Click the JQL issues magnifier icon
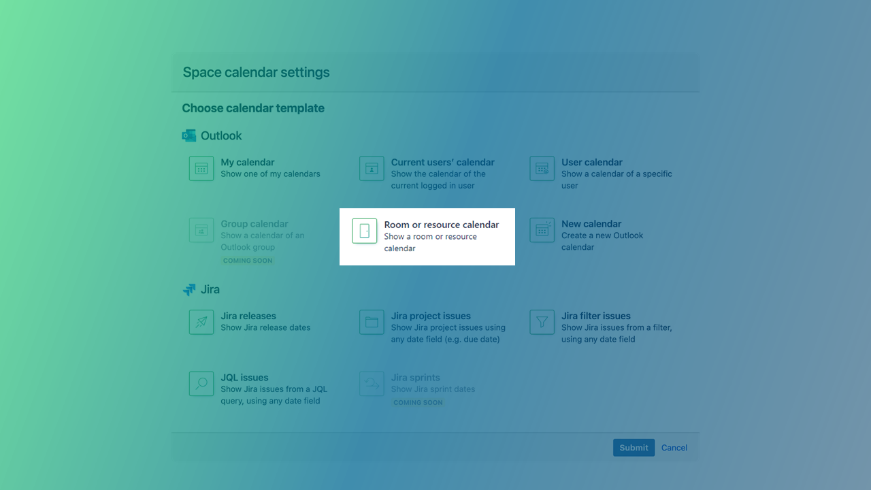Screen dimensions: 871x490 pos(201,384)
